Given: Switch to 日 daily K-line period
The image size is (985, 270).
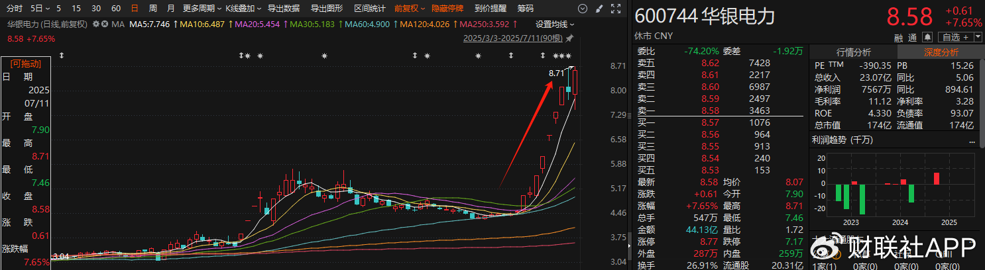Looking at the screenshot, I should tap(135, 9).
